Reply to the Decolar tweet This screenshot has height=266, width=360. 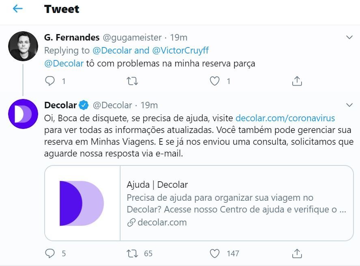pyautogui.click(x=50, y=253)
